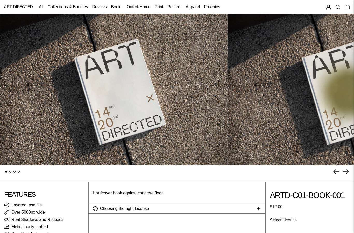
Task: Click the first book mockup image
Action: [x=114, y=90]
